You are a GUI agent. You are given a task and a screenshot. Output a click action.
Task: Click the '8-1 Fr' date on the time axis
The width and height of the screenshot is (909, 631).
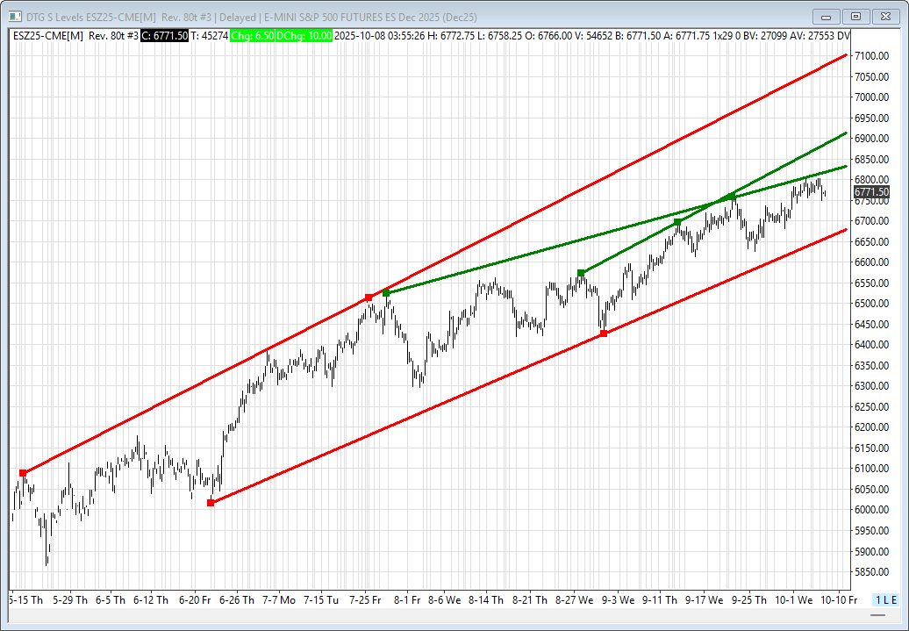(x=407, y=600)
